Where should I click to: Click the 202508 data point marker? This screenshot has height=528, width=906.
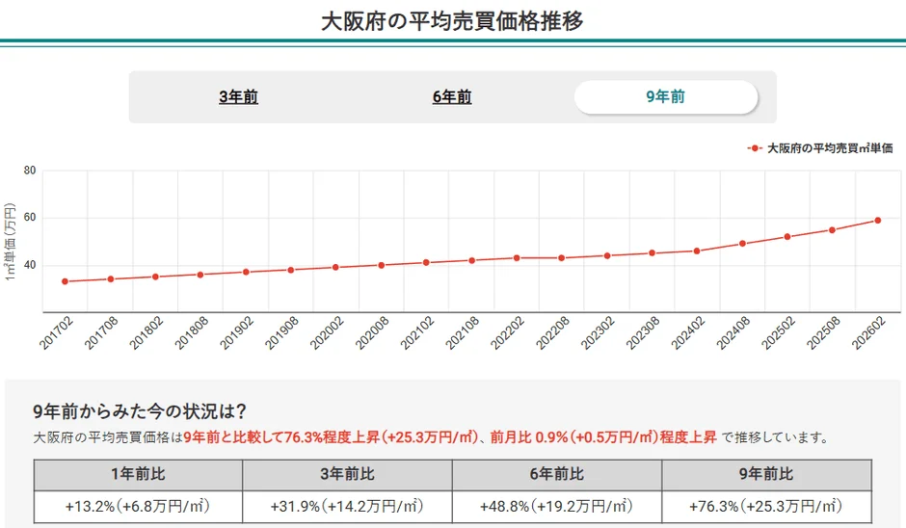[833, 229]
